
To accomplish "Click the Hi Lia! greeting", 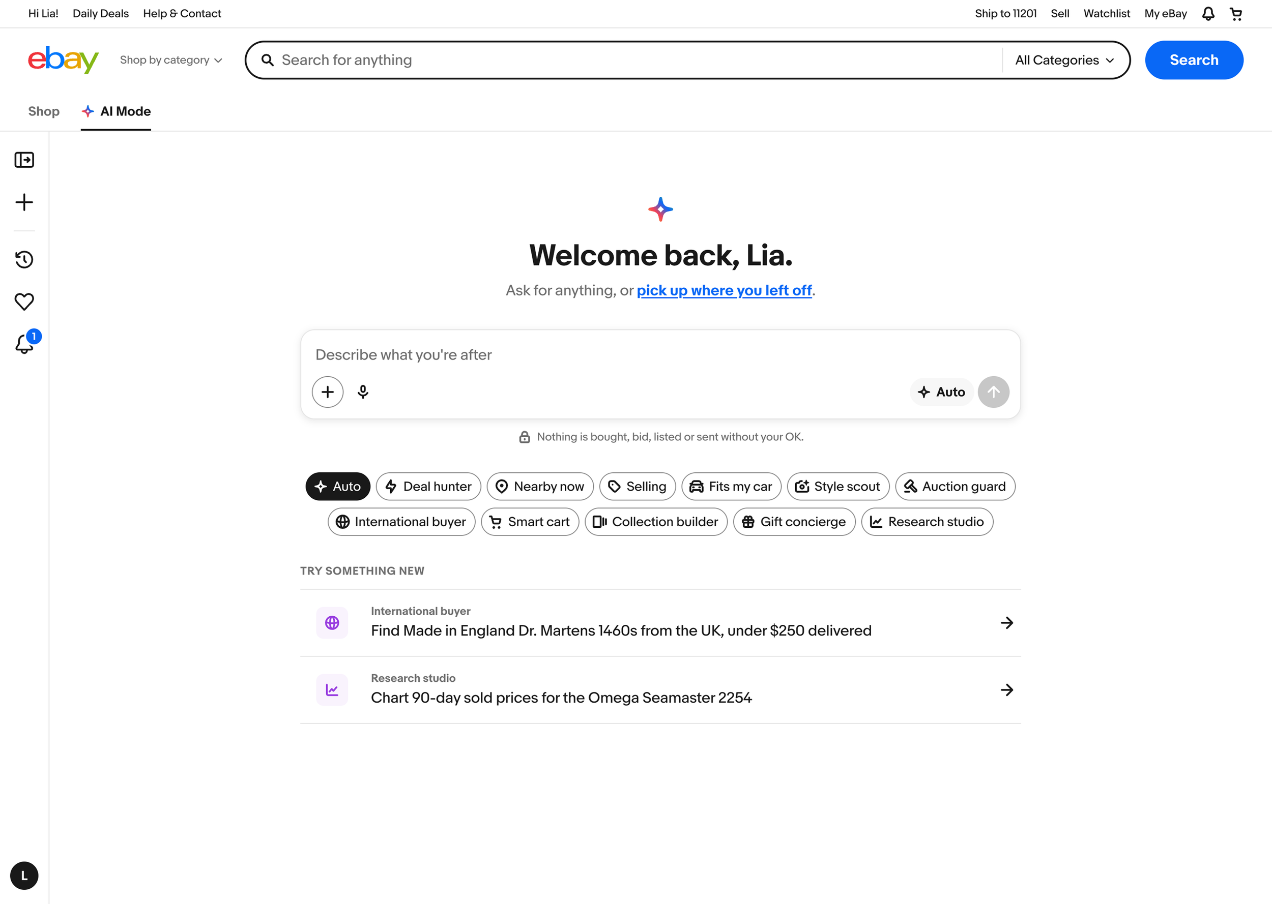I will click(43, 13).
